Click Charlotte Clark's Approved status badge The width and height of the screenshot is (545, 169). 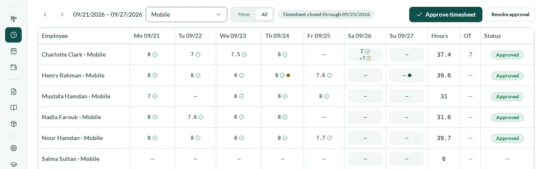point(508,55)
